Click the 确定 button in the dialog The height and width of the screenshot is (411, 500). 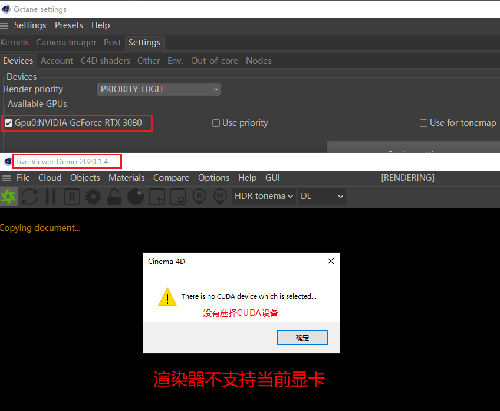302,338
